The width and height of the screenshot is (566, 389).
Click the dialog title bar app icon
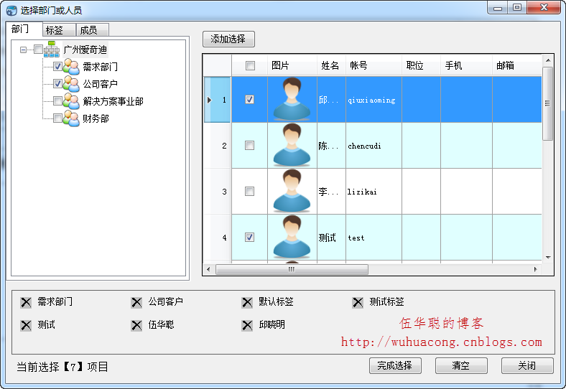(11, 10)
